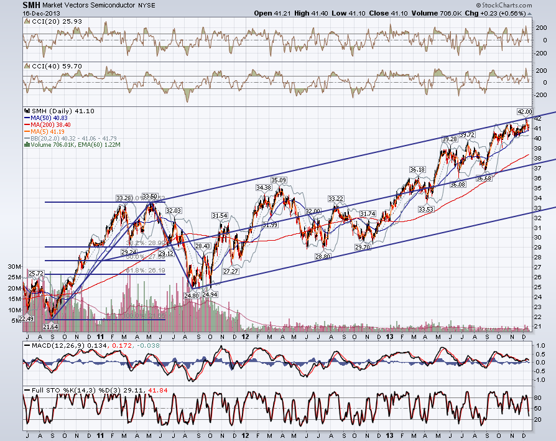
Task: Click the 39.28 peak price label
Action: (450, 139)
